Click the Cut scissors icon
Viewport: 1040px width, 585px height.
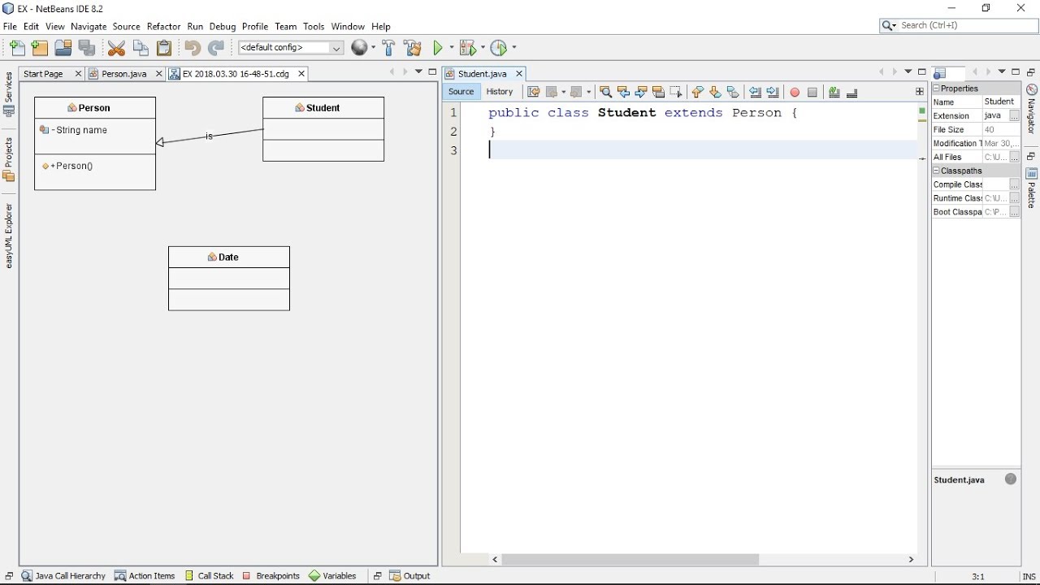[116, 48]
